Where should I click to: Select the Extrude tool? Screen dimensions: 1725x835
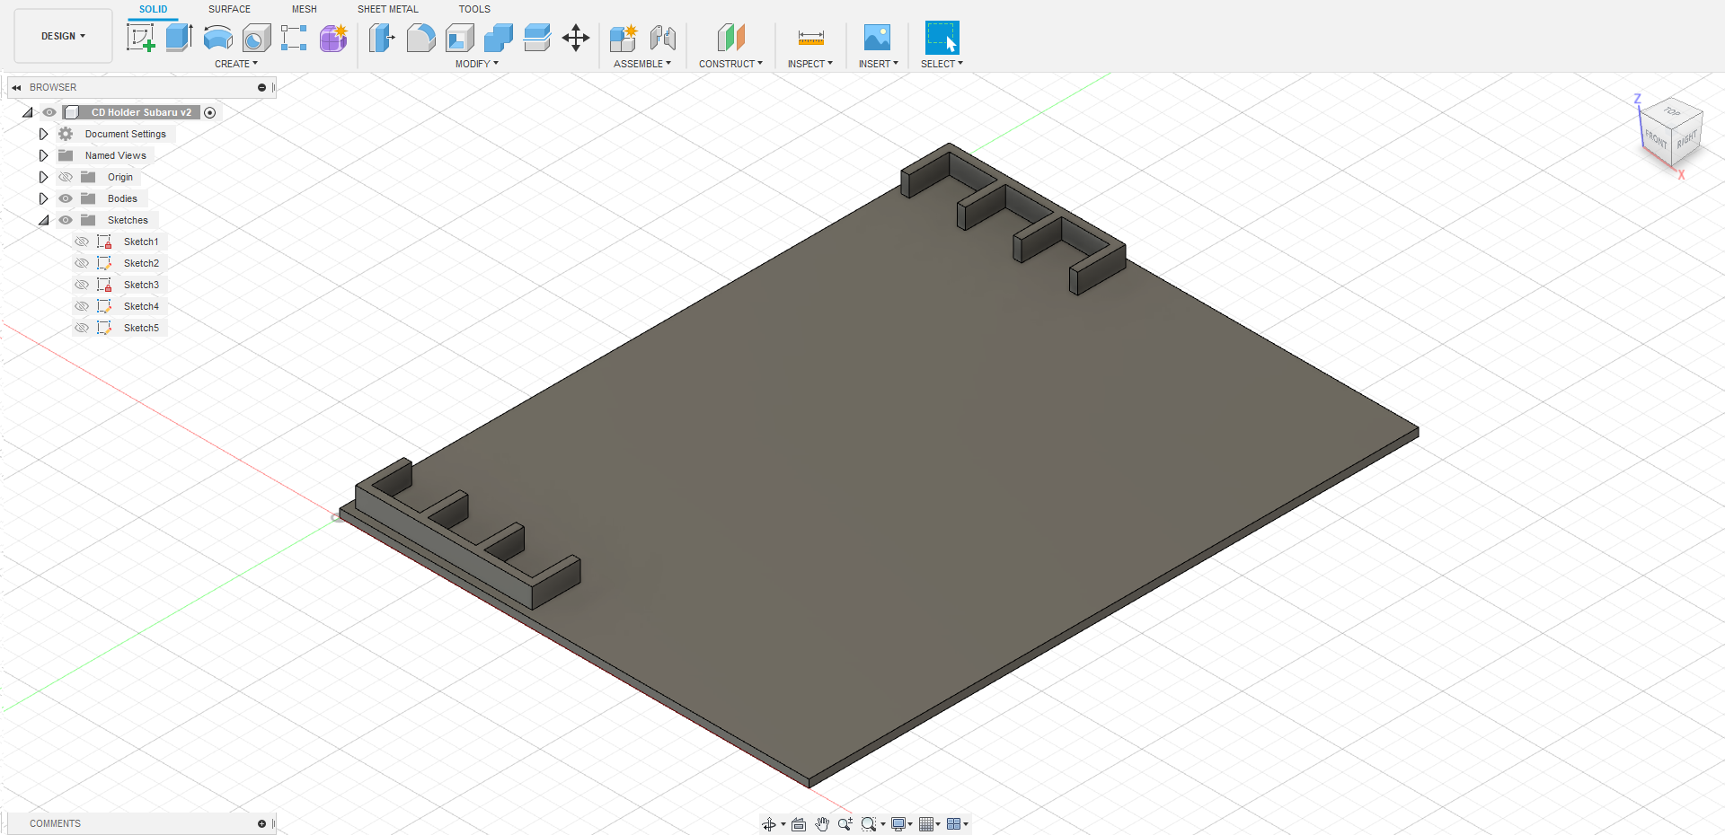pos(179,38)
